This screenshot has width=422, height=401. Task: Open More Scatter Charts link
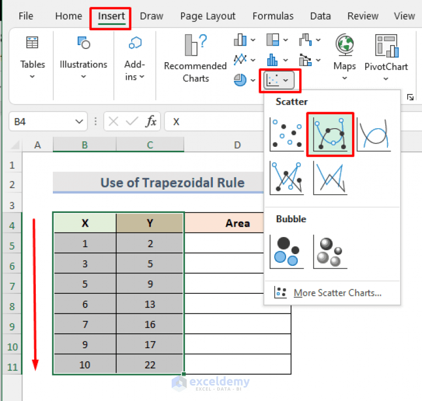tap(332, 293)
